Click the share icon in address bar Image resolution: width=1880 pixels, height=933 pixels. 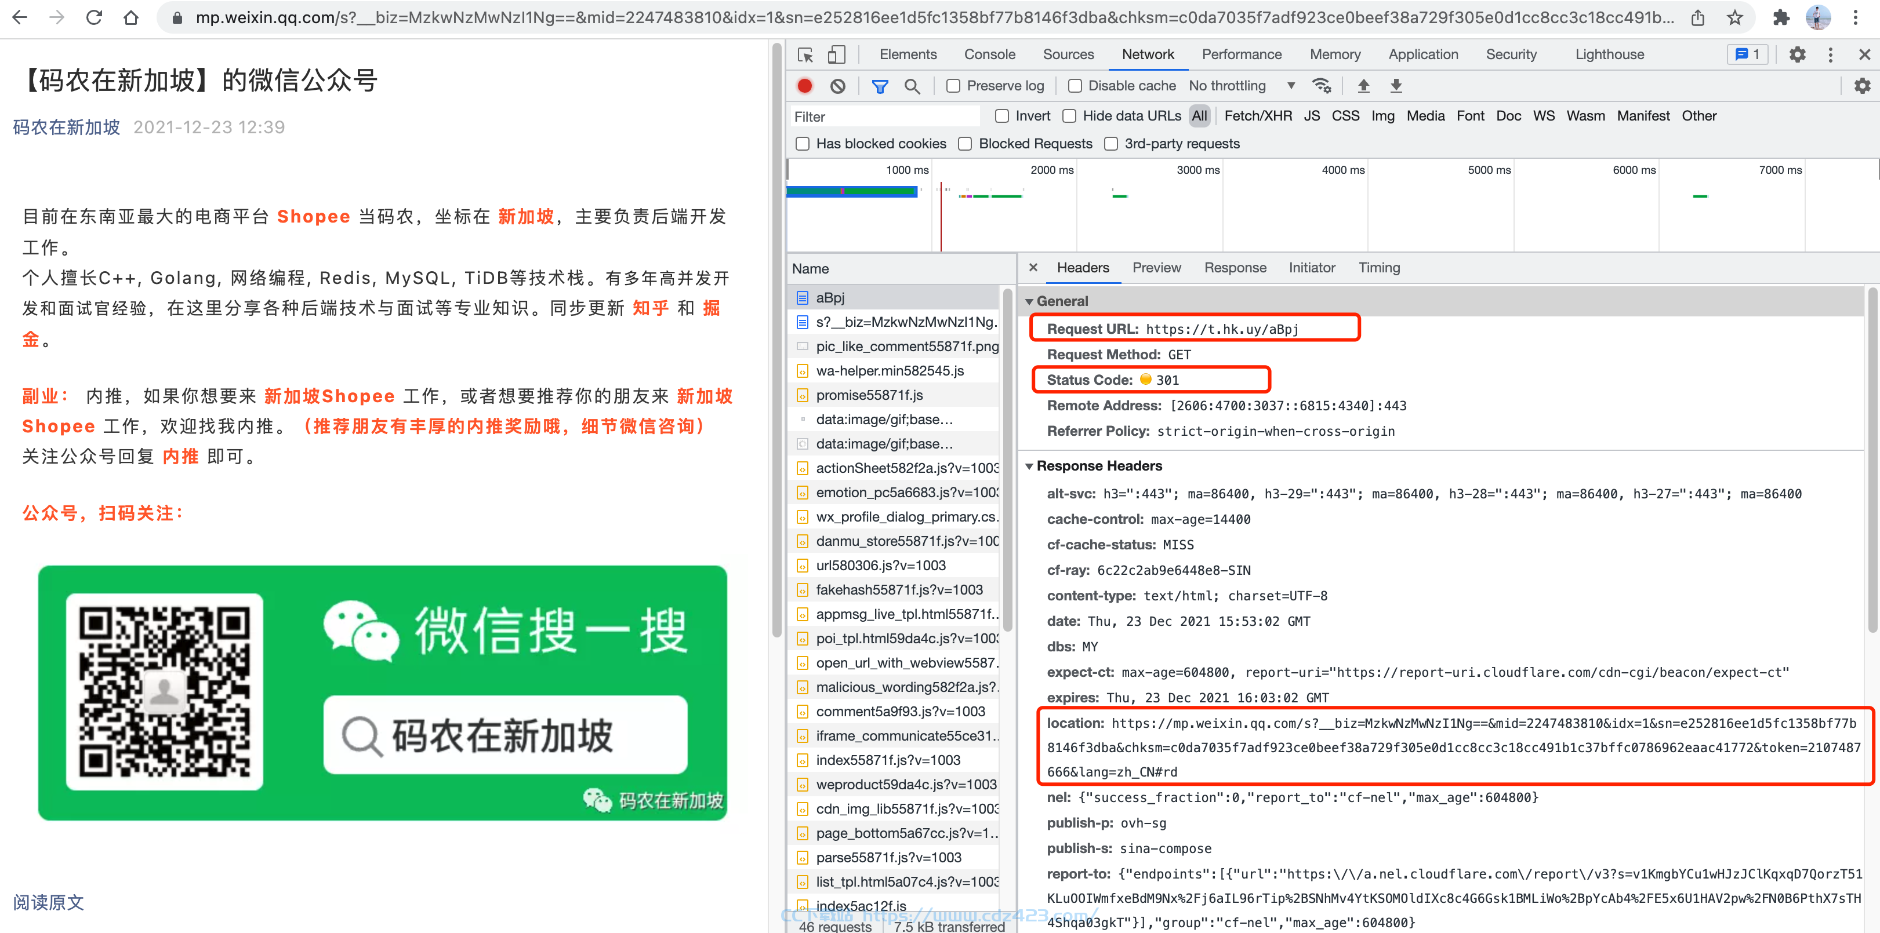[x=1698, y=17]
